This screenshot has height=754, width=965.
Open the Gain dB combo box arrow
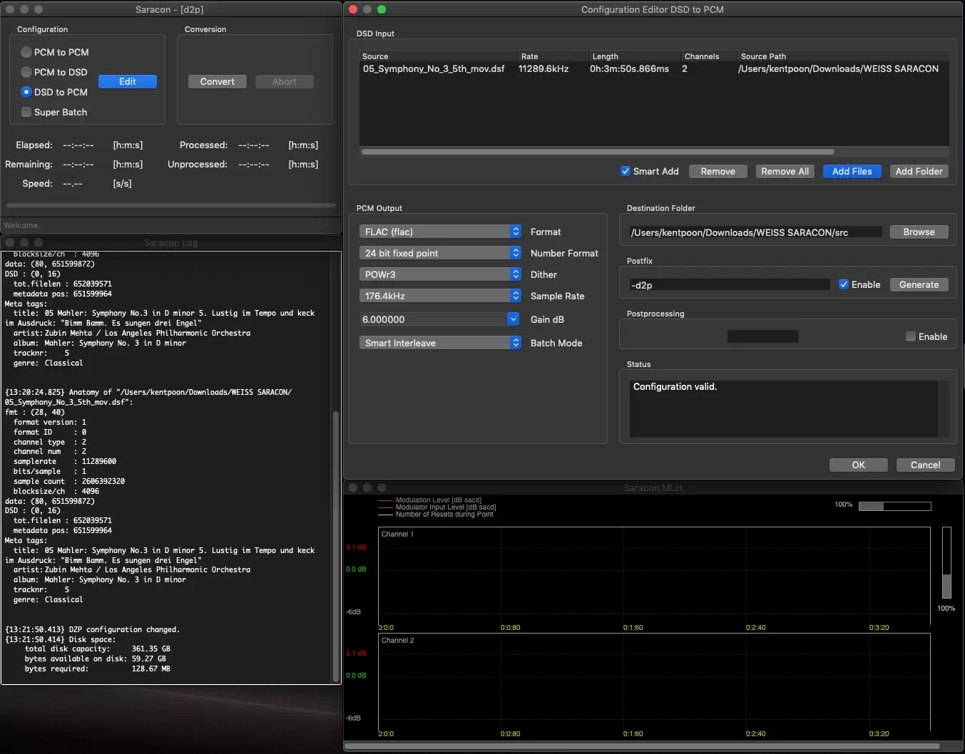514,319
